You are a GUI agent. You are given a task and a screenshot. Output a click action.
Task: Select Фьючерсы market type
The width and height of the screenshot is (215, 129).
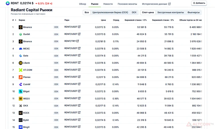click(193, 12)
